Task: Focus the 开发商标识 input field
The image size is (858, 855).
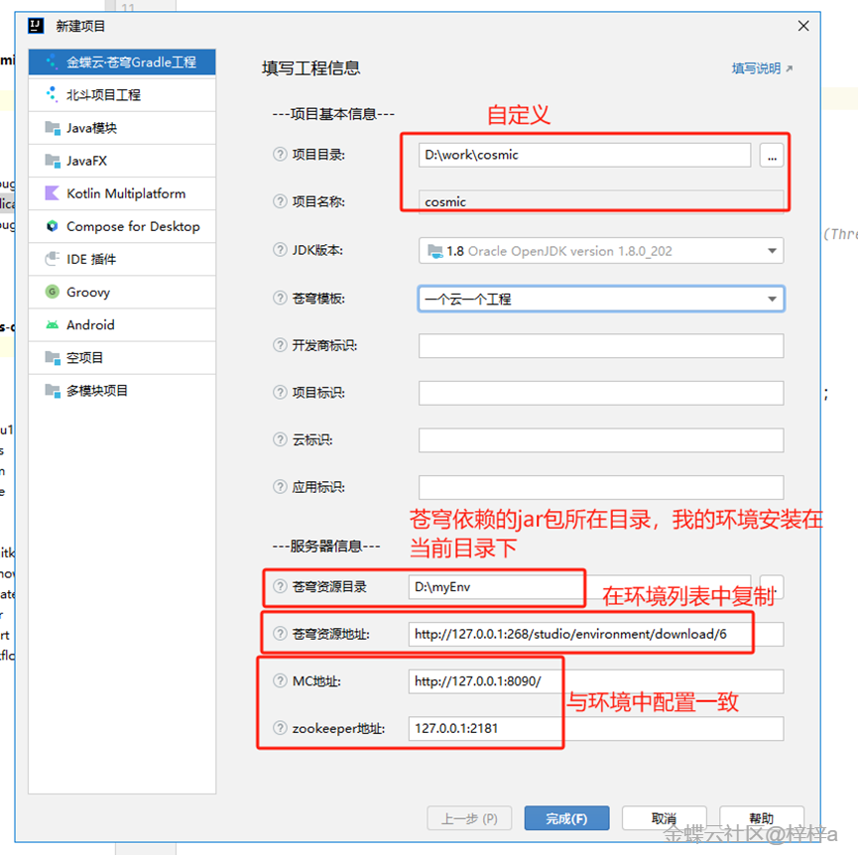Action: [601, 346]
